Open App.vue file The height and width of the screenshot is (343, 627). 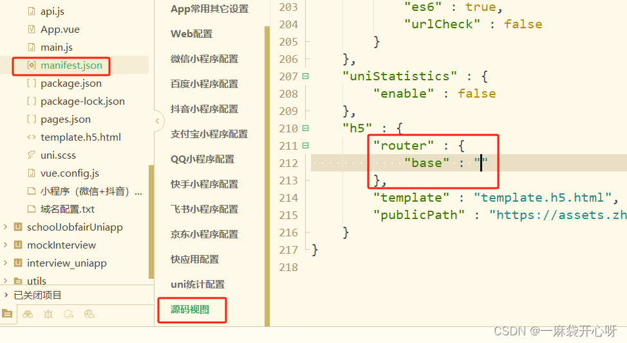[x=60, y=30]
